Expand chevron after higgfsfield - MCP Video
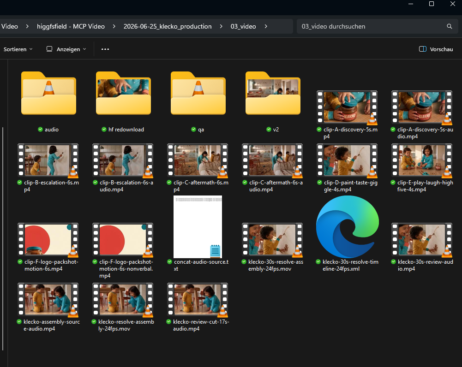The width and height of the screenshot is (462, 367). (114, 26)
